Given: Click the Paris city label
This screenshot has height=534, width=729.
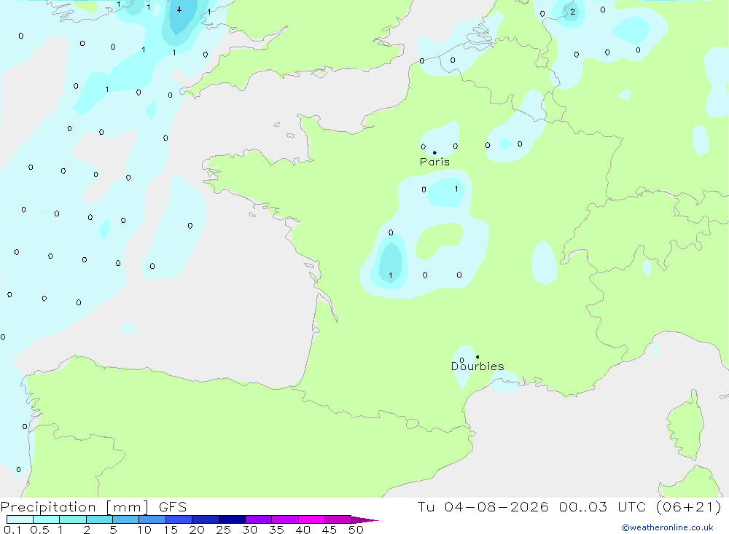Looking at the screenshot, I should (434, 162).
